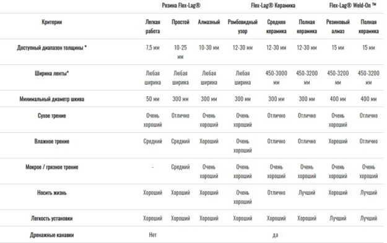The height and width of the screenshot is (243, 387).
Task: Click the Дренажные канавки row label
Action: click(52, 235)
